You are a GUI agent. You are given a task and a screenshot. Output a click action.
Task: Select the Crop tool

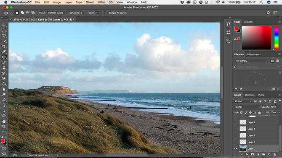coord(4,47)
